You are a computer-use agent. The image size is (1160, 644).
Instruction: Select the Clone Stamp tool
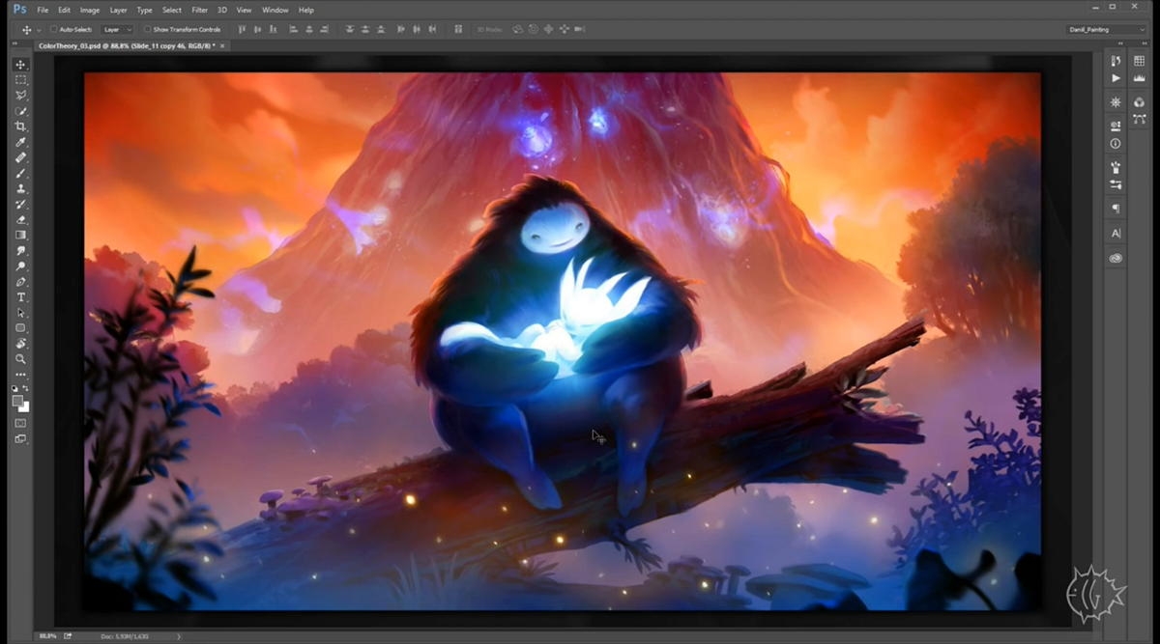point(20,189)
